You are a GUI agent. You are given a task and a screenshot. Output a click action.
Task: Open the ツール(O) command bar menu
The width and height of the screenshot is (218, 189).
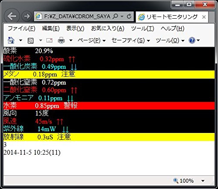pyautogui.click(x=170, y=40)
